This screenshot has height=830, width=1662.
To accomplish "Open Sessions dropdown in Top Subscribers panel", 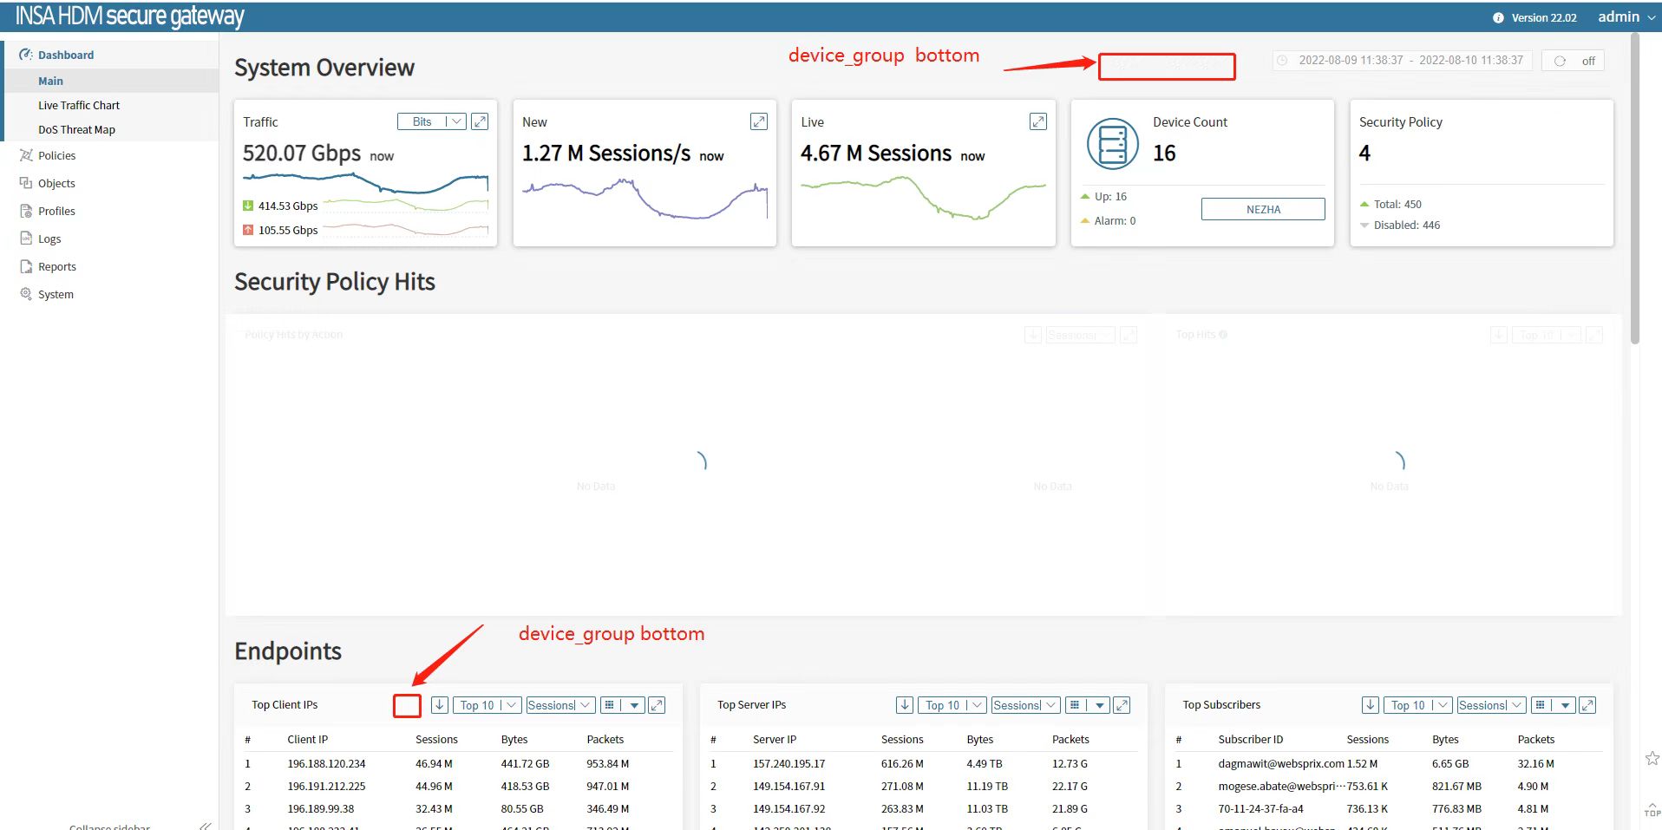I will (x=1490, y=705).
